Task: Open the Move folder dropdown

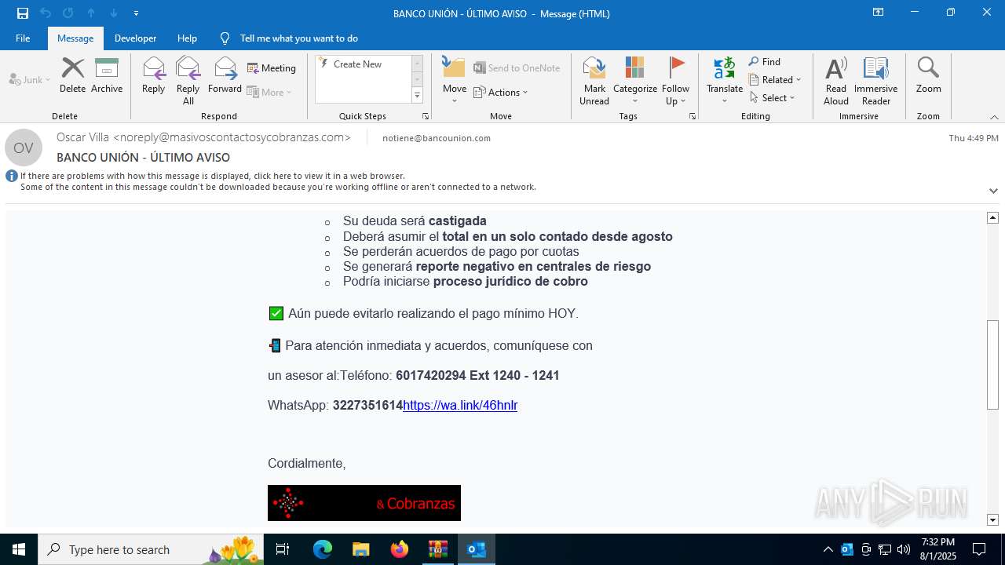Action: point(455,81)
